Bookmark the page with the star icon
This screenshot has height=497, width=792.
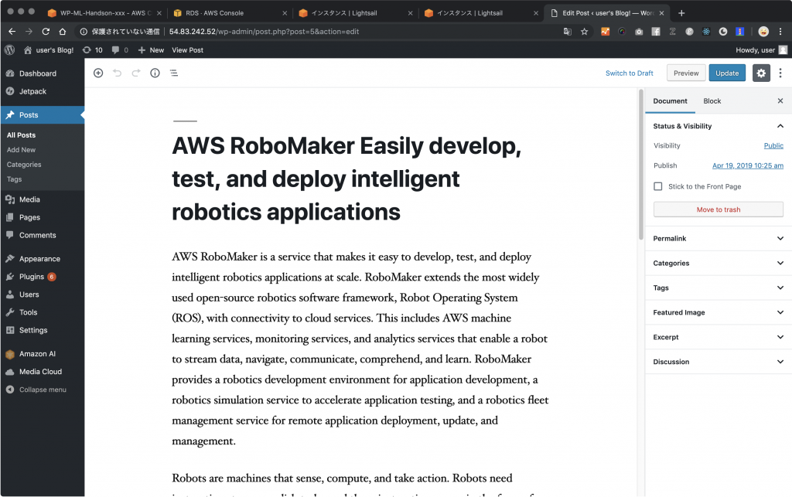tap(585, 31)
